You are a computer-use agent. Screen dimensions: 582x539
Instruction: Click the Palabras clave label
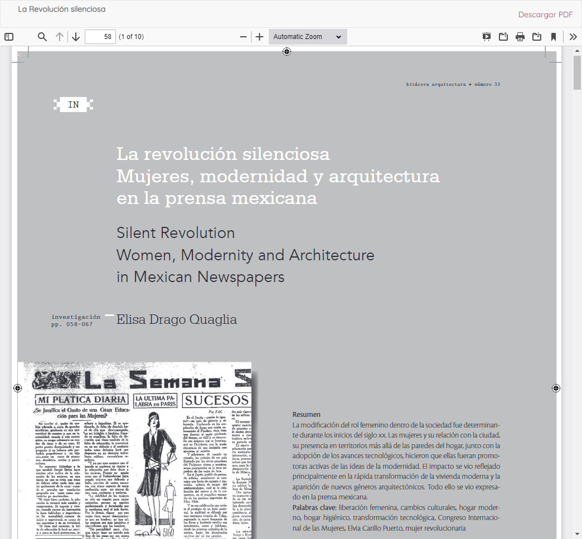point(314,507)
